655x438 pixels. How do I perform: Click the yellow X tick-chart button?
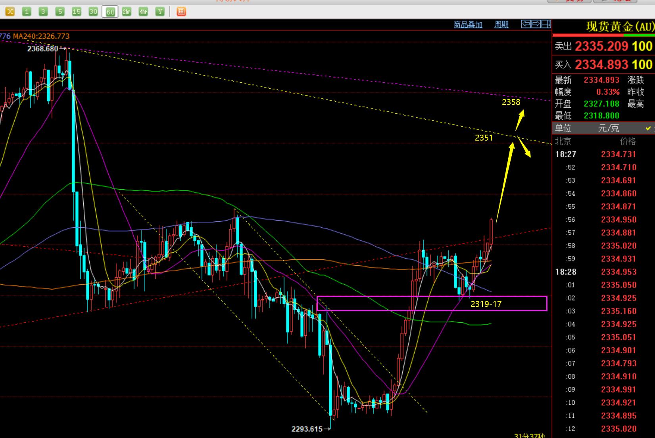[10, 12]
